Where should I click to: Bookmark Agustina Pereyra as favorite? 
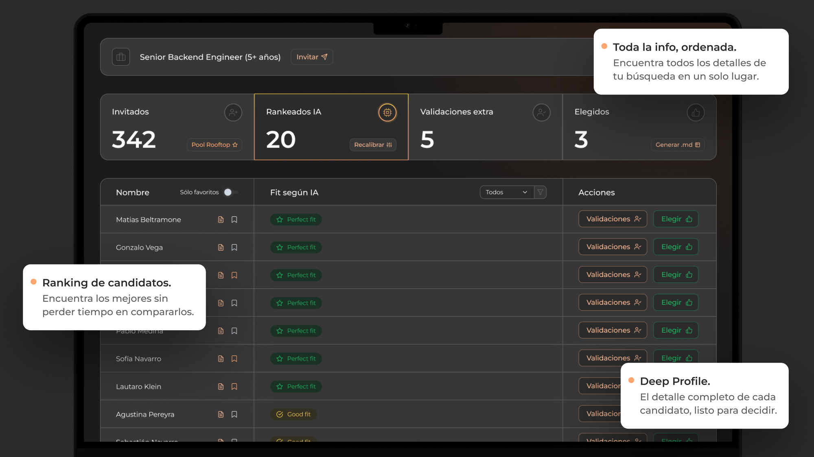[x=234, y=414]
